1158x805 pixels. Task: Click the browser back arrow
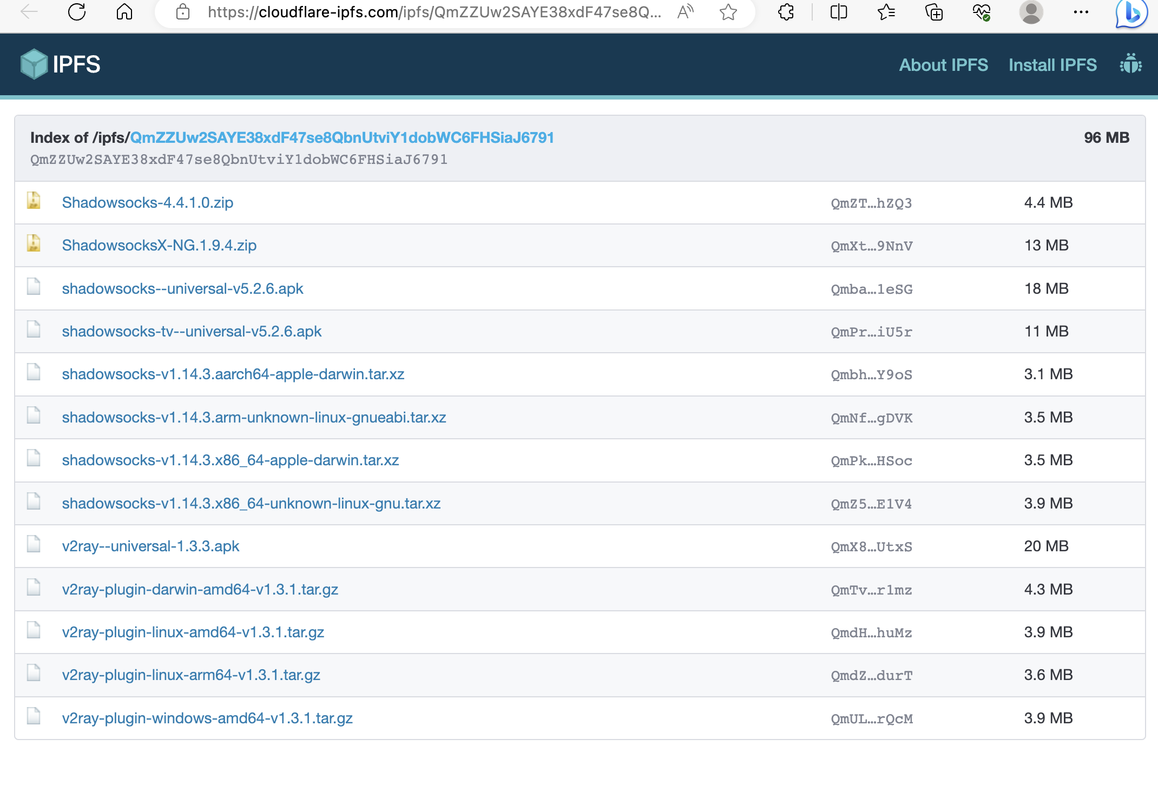pos(29,11)
